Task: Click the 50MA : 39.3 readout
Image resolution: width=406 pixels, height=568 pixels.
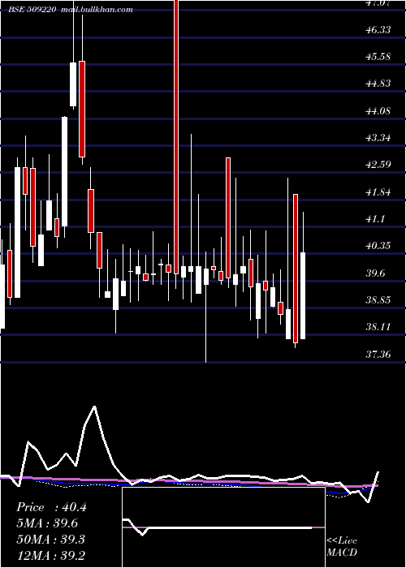Action: 50,540
